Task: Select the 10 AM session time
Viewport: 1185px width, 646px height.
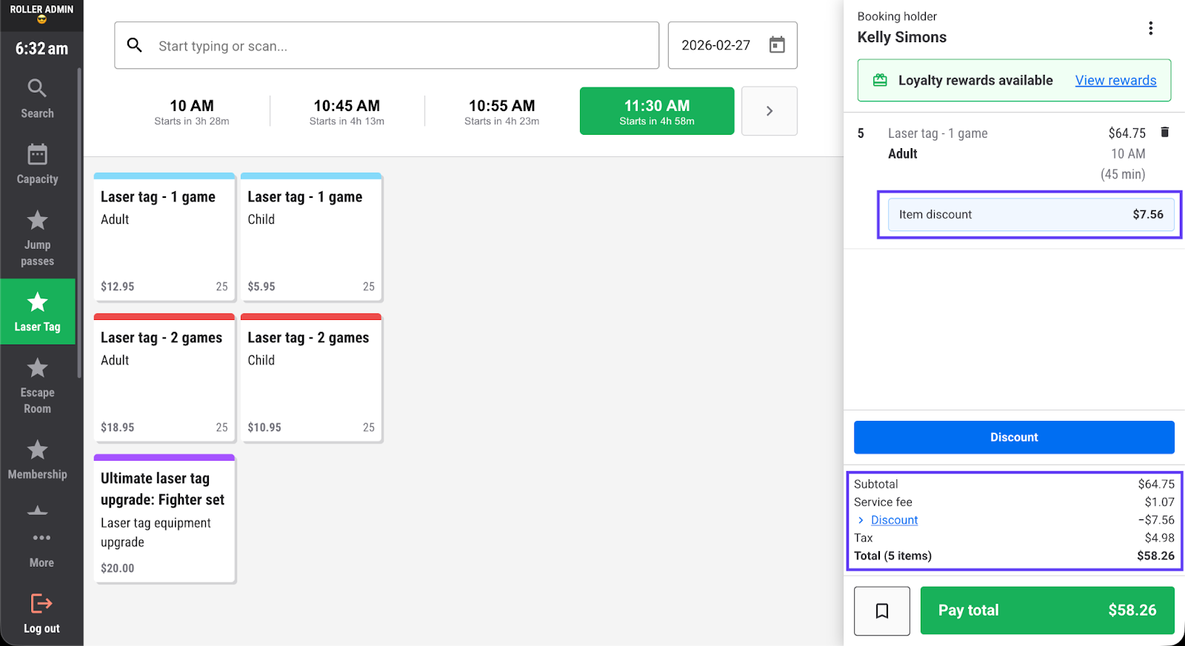Action: coord(192,111)
